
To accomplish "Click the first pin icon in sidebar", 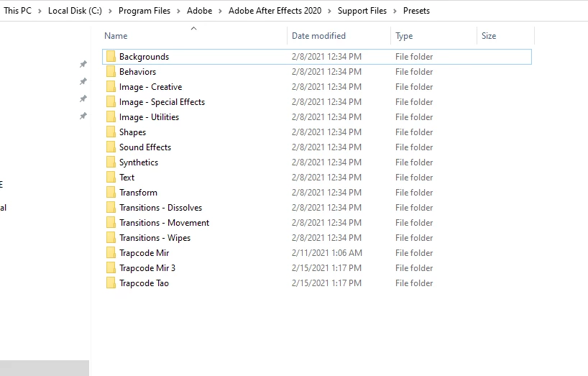I will 83,64.
